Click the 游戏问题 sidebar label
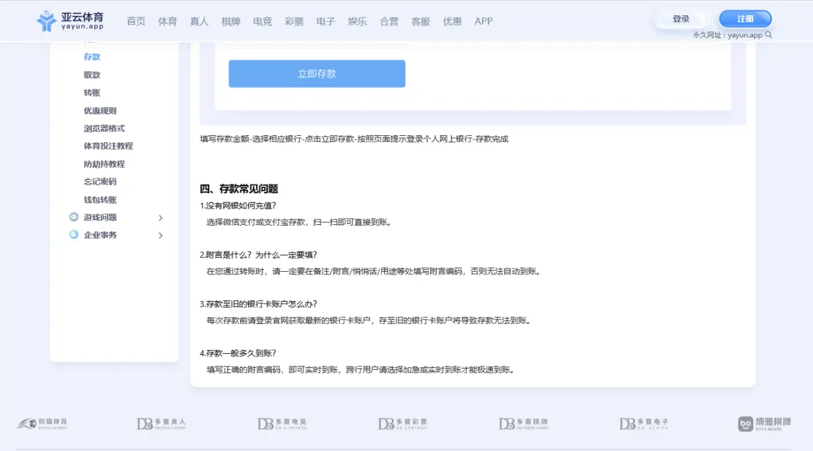Screen dimensions: 813x451 (x=100, y=217)
